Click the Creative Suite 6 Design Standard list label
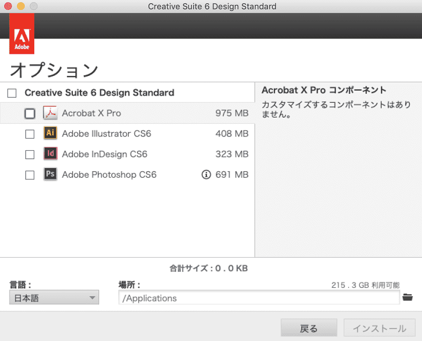The width and height of the screenshot is (422, 341). tap(100, 93)
